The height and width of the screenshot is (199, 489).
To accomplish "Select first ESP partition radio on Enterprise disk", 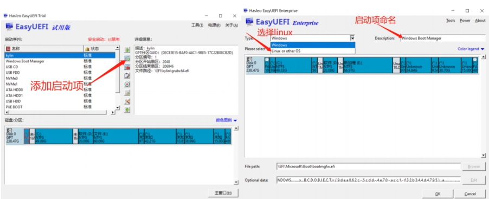I will point(267,60).
